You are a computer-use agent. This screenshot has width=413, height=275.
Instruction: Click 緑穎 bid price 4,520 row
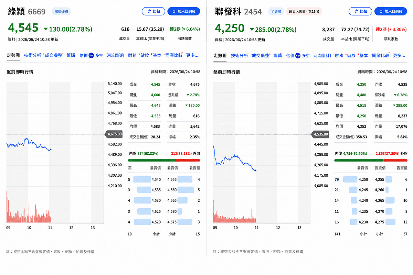tap(145, 222)
